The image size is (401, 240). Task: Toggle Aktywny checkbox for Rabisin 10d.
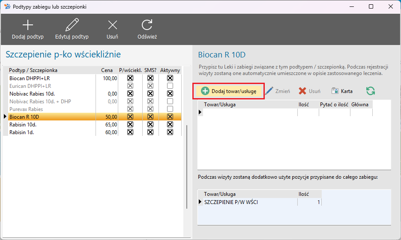tap(170, 124)
